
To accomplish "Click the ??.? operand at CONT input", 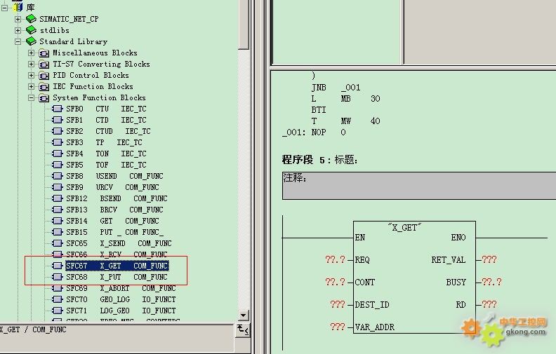I will pos(335,282).
